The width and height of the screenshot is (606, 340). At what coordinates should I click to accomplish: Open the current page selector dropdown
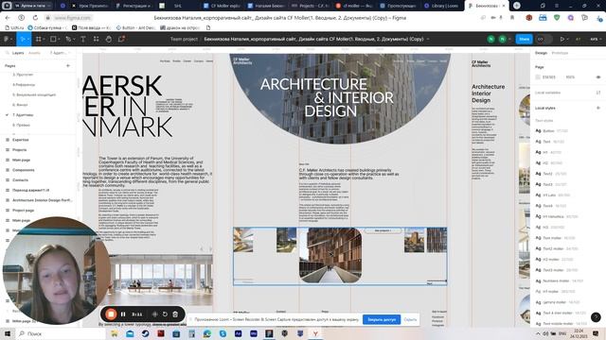coord(60,53)
